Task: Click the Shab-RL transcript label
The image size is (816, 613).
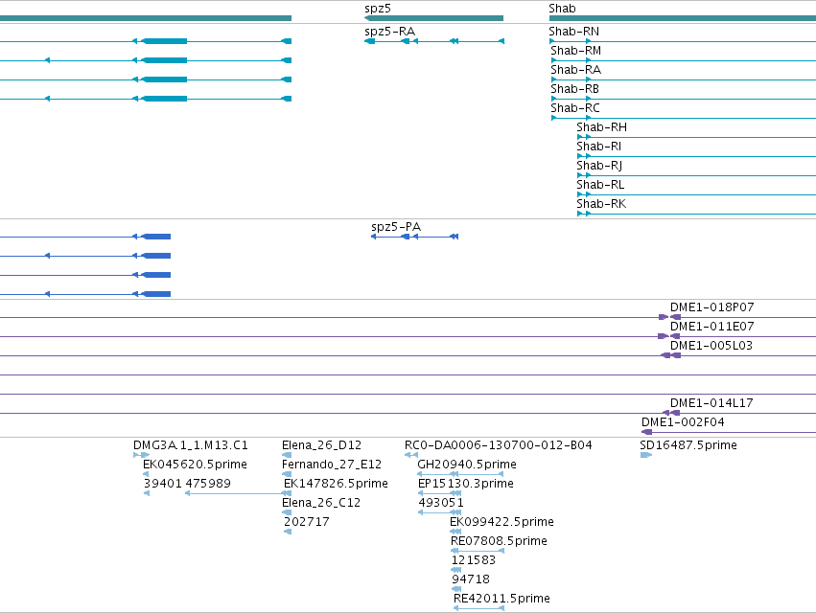Action: coord(600,185)
